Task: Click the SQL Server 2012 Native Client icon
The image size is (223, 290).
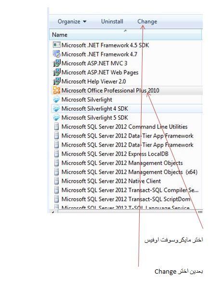Action: pos(56,181)
